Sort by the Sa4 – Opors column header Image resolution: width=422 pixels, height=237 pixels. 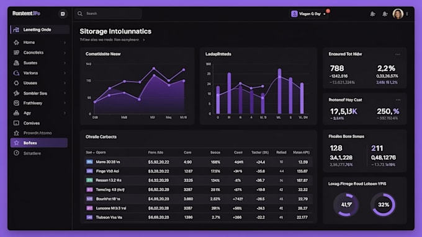click(96, 152)
